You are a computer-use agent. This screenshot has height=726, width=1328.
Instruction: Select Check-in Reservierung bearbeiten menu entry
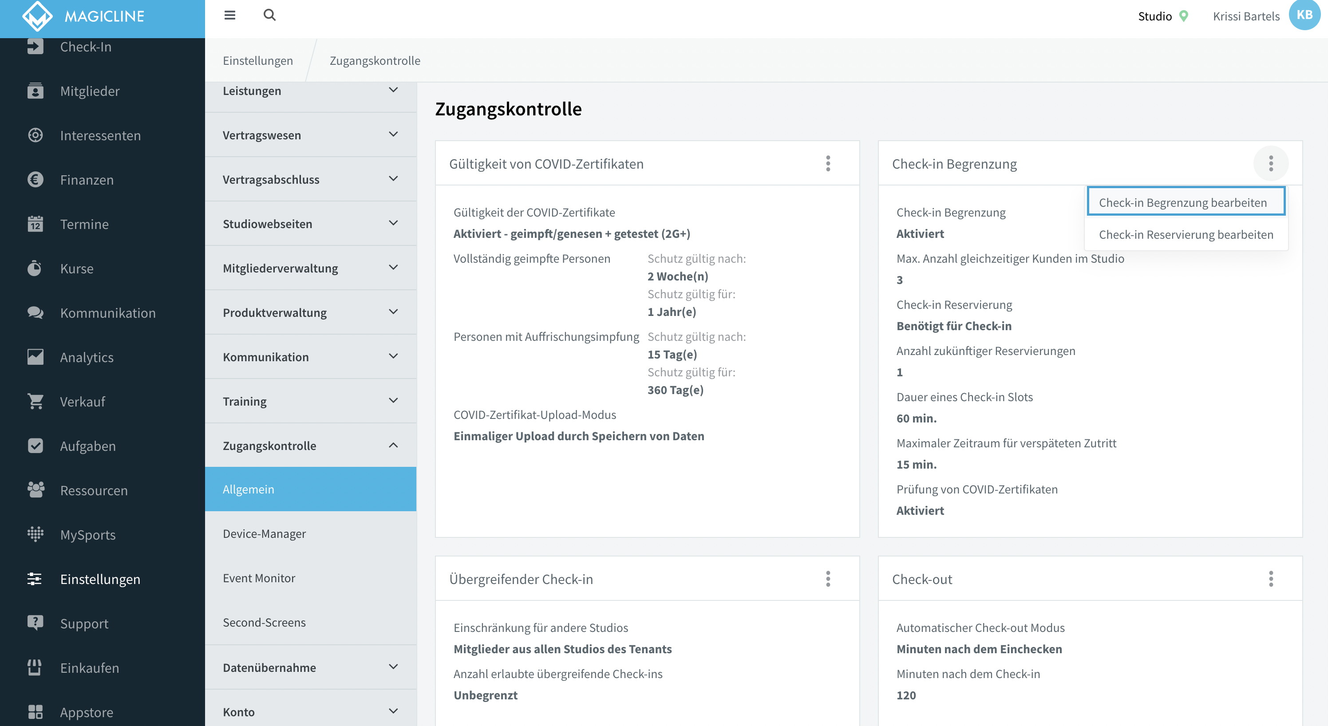1186,234
